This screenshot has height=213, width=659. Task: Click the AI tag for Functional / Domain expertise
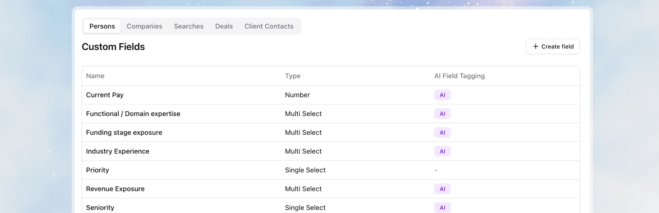(x=442, y=114)
